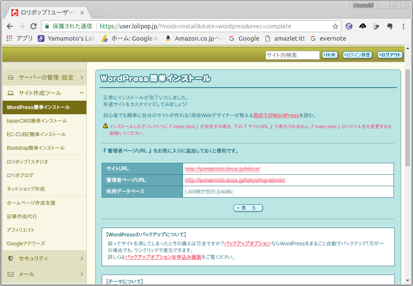This screenshot has width=413, height=286.
Task: Click the grey bubbles extension icon
Action: 376,26
